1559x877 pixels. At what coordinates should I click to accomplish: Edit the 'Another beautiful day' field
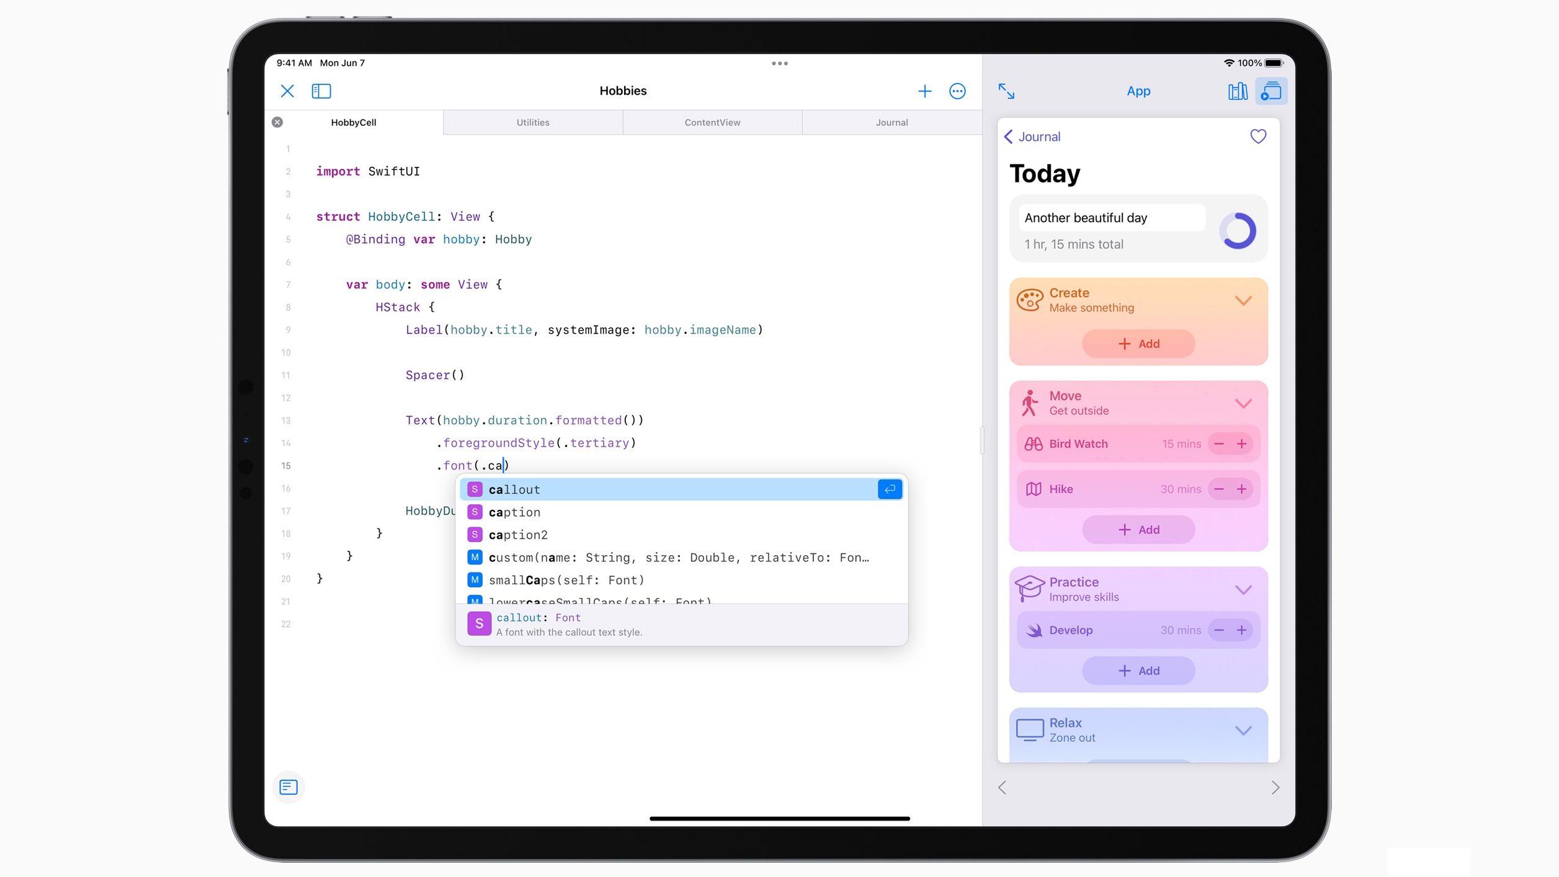(x=1111, y=218)
